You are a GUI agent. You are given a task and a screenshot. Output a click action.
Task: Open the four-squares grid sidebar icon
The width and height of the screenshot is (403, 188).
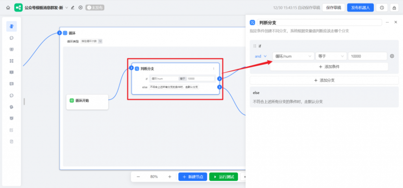pos(11,61)
